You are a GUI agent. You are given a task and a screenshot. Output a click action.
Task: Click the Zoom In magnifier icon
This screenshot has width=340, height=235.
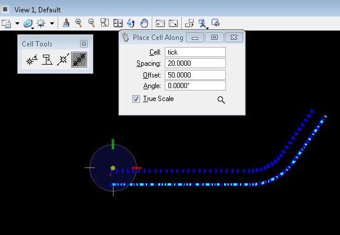[79, 23]
